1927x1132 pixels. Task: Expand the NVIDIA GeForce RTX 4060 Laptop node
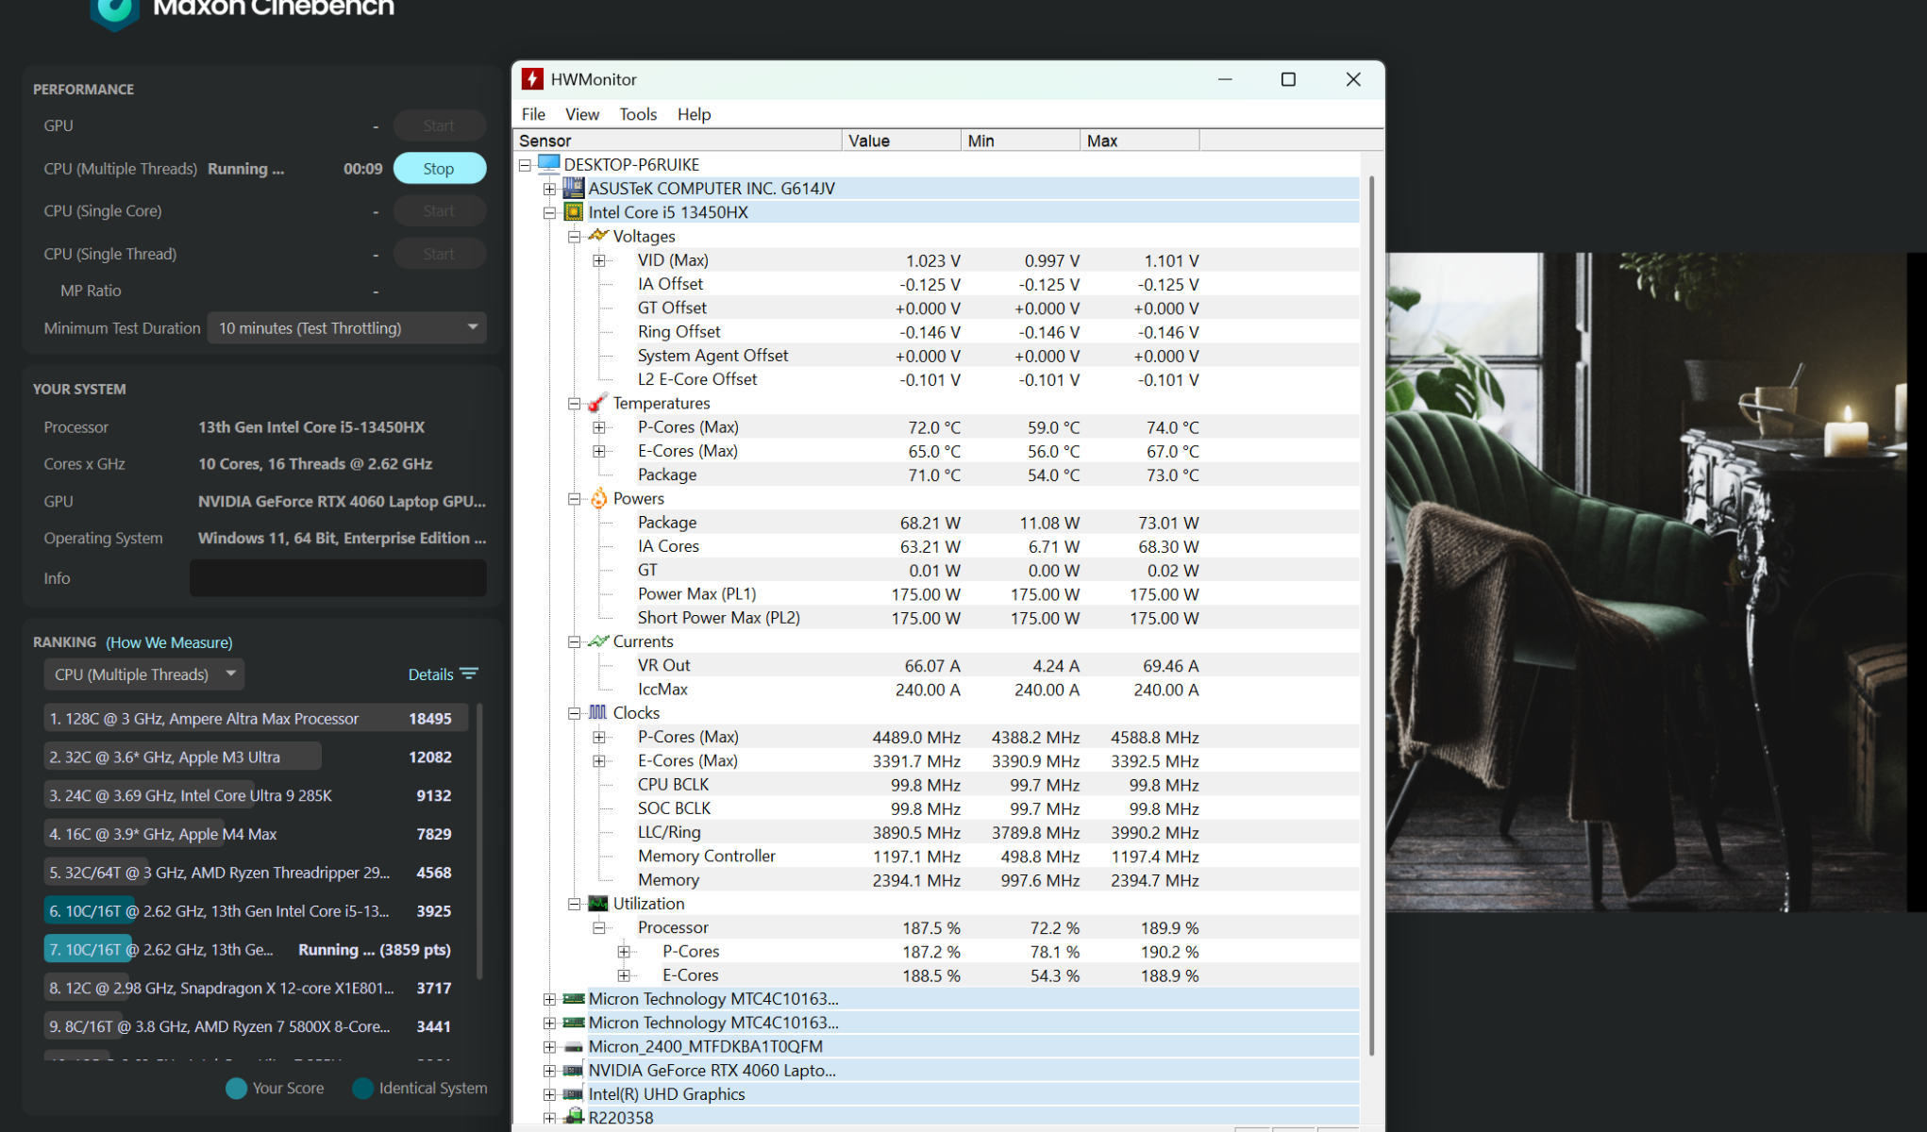tap(549, 1070)
